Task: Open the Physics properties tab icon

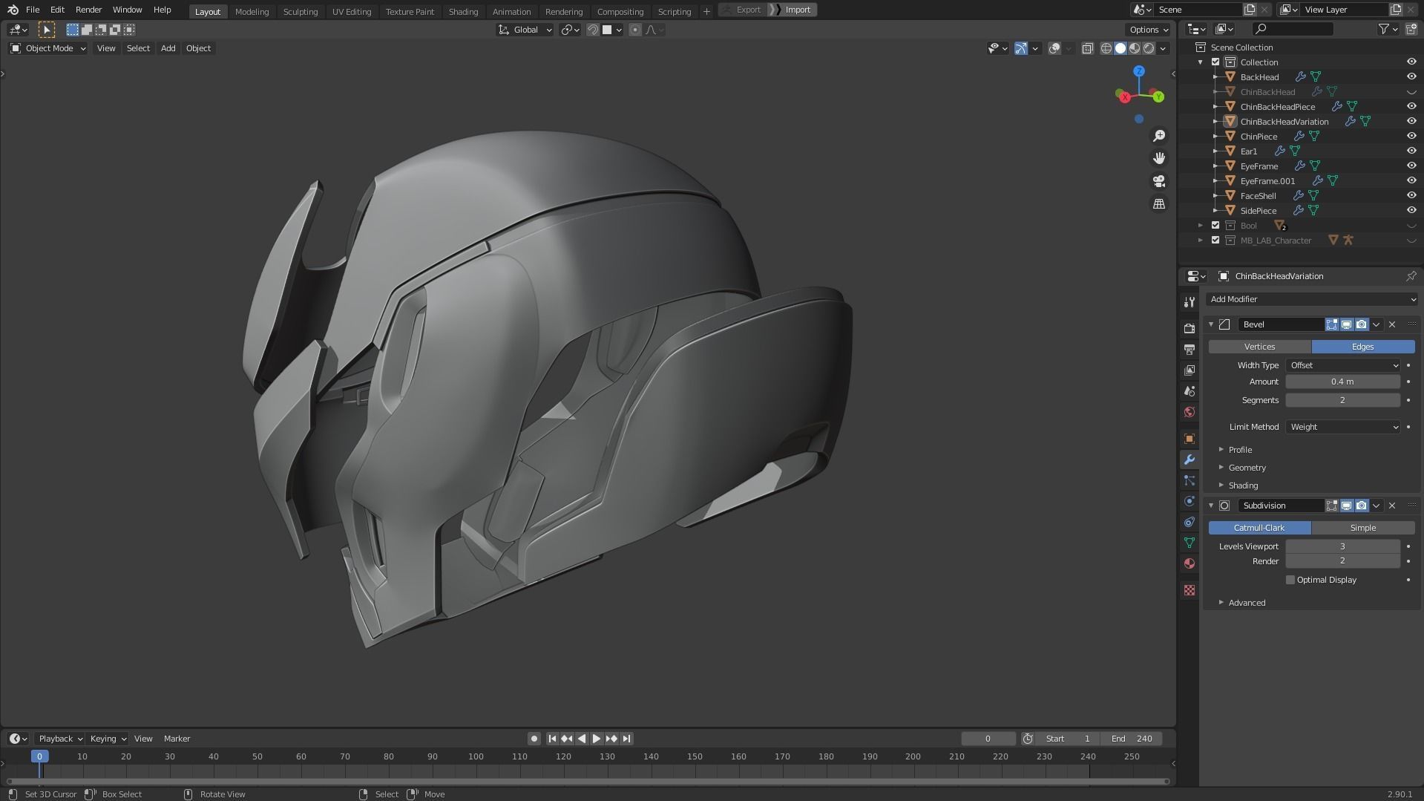Action: (1190, 501)
